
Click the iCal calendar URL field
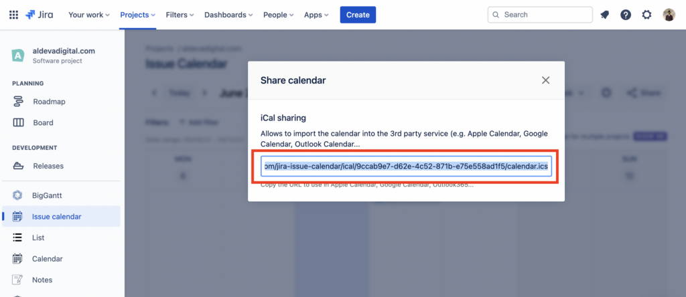click(x=406, y=167)
